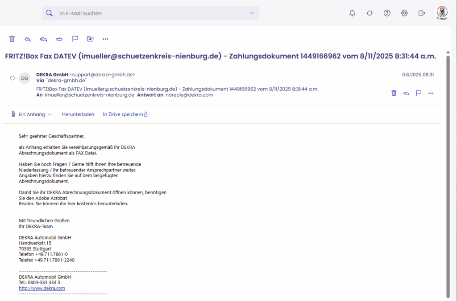Move email to folder icon

(90, 39)
